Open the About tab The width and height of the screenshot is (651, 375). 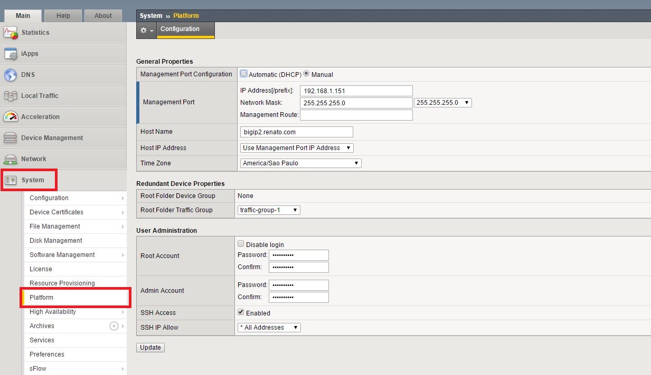103,16
